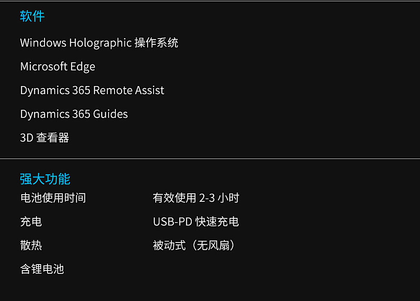Click the divider line above 强大功能
This screenshot has height=301, width=420.
(x=210, y=159)
